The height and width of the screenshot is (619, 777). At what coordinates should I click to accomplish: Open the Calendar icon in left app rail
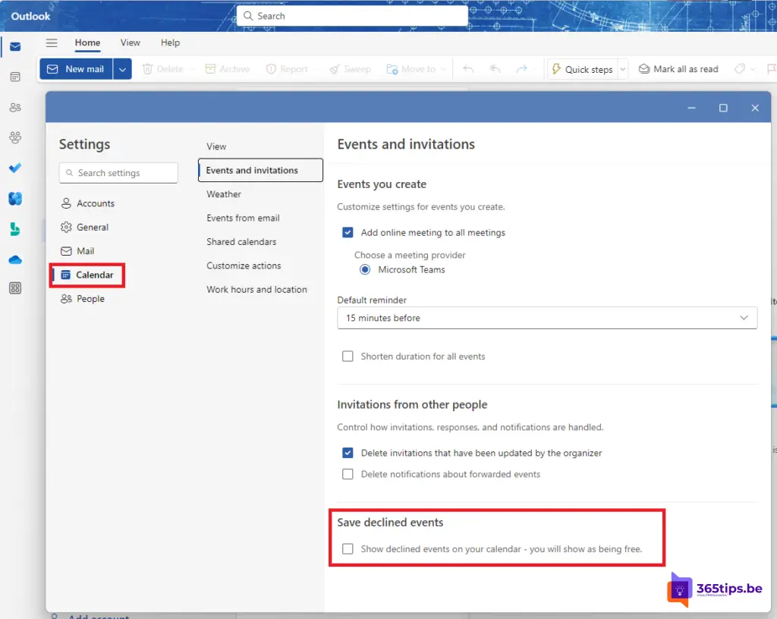(x=15, y=77)
